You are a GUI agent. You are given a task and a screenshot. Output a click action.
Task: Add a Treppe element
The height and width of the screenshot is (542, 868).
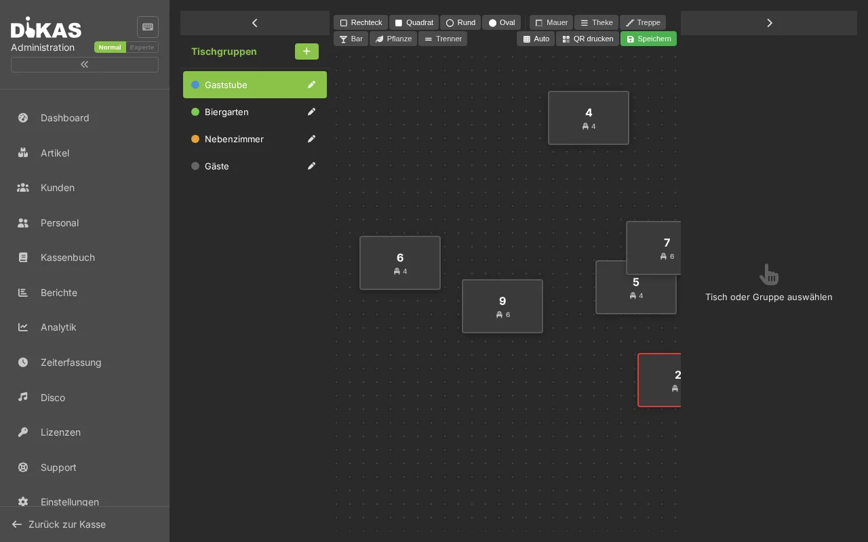[x=643, y=22]
